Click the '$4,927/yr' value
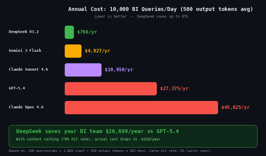266x156 pixels. click(x=98, y=51)
